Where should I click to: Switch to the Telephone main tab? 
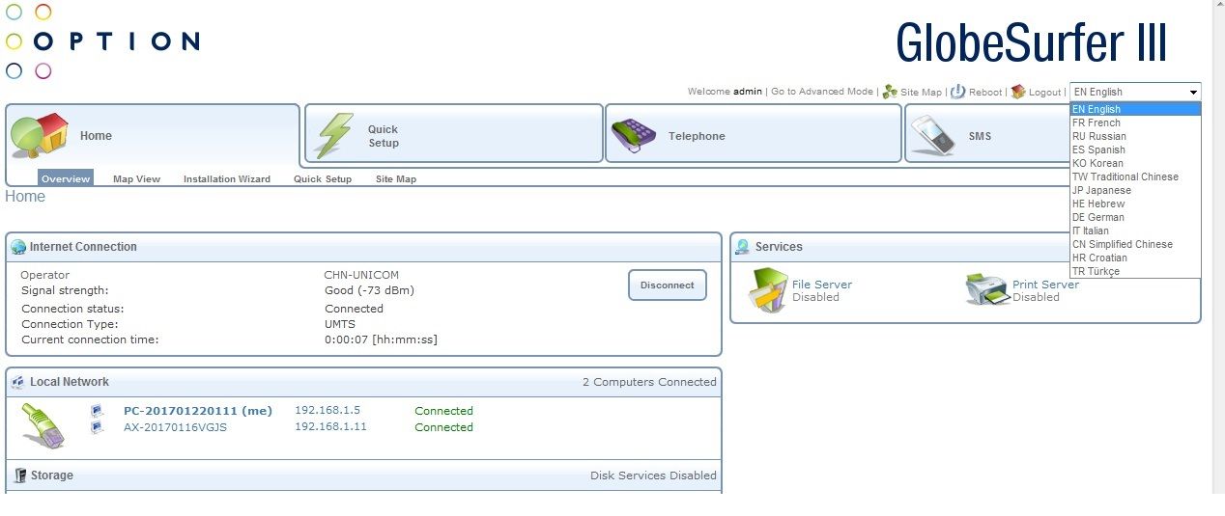753,134
